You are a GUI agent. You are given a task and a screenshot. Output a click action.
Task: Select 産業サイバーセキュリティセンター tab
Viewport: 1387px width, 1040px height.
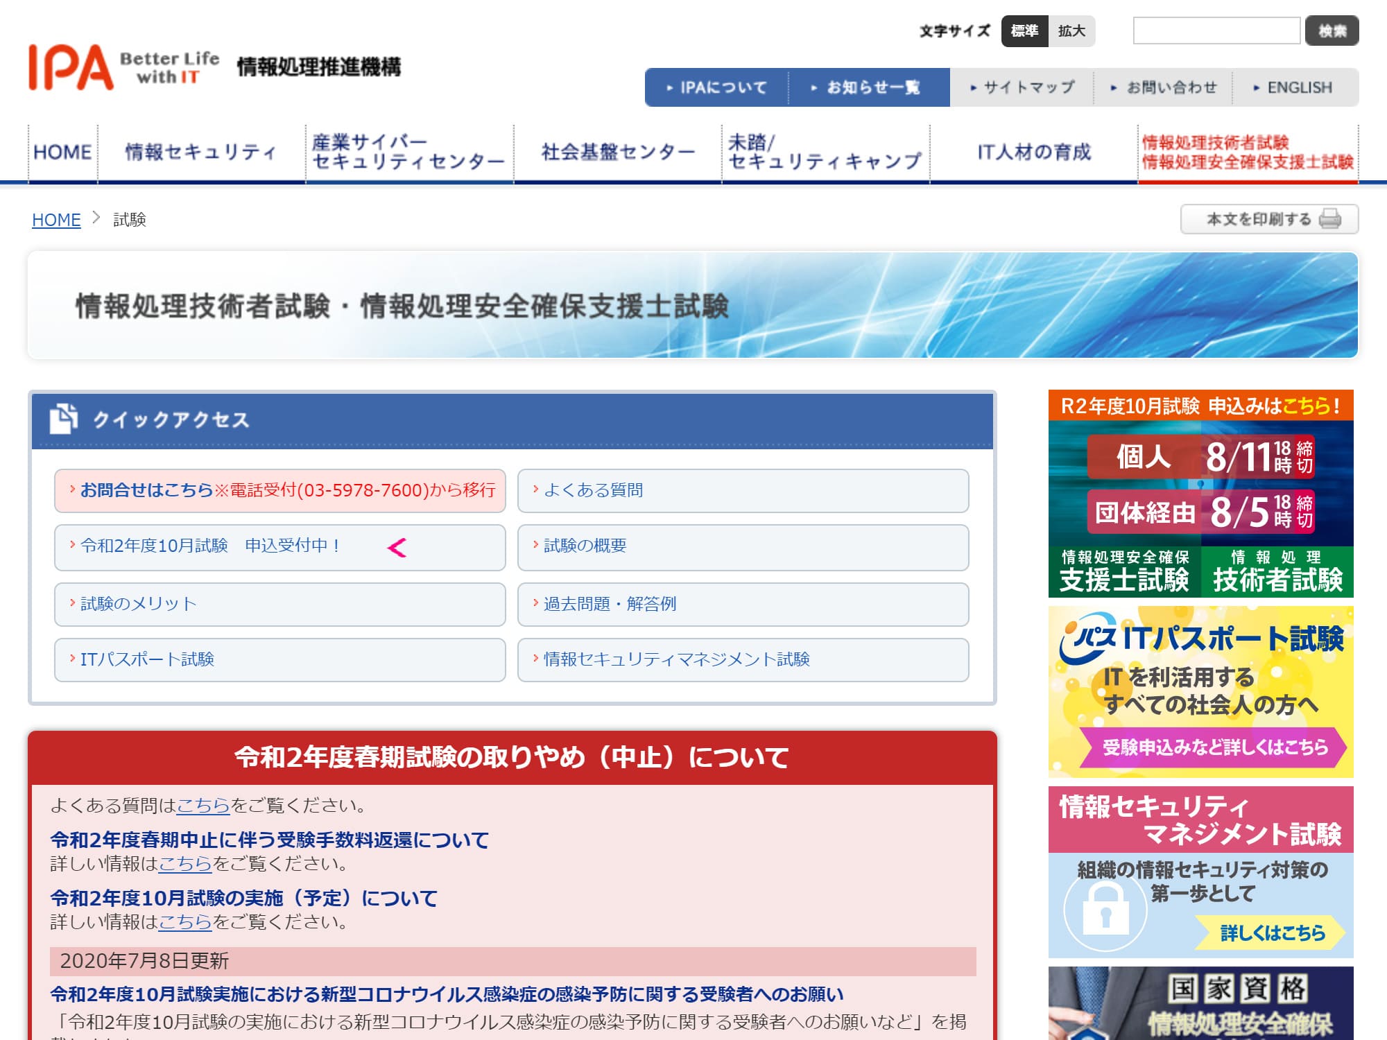(409, 153)
